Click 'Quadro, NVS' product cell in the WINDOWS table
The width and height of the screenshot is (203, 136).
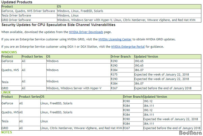pos(12,70)
